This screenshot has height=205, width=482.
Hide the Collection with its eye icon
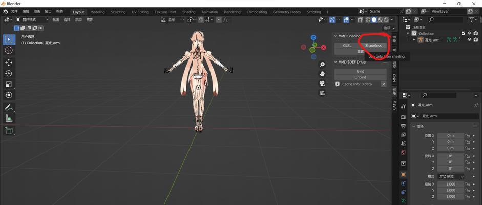tap(469, 33)
